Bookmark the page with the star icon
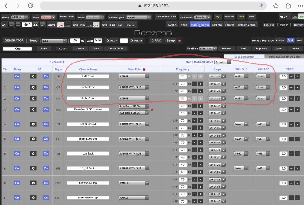Viewport: 304px width, 205px height. point(276,6)
